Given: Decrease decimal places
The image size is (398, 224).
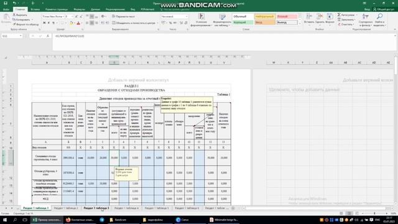Looking at the screenshot, I should (186, 23).
